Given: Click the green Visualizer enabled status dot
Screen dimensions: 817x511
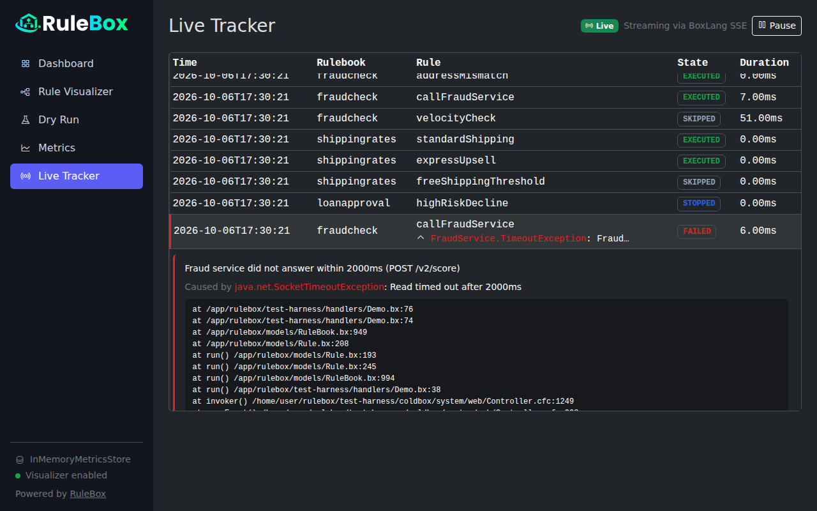Looking at the screenshot, I should click(x=18, y=476).
